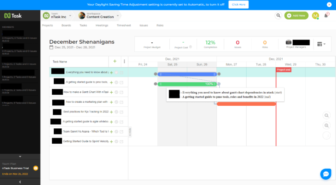Image resolution: width=336 pixels, height=185 pixels.
Task: Open the chat support bubble
Action: [326, 174]
